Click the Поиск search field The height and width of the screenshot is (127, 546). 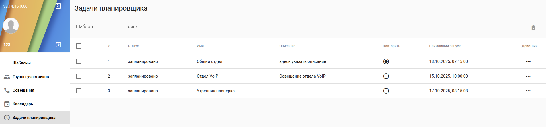point(325,27)
